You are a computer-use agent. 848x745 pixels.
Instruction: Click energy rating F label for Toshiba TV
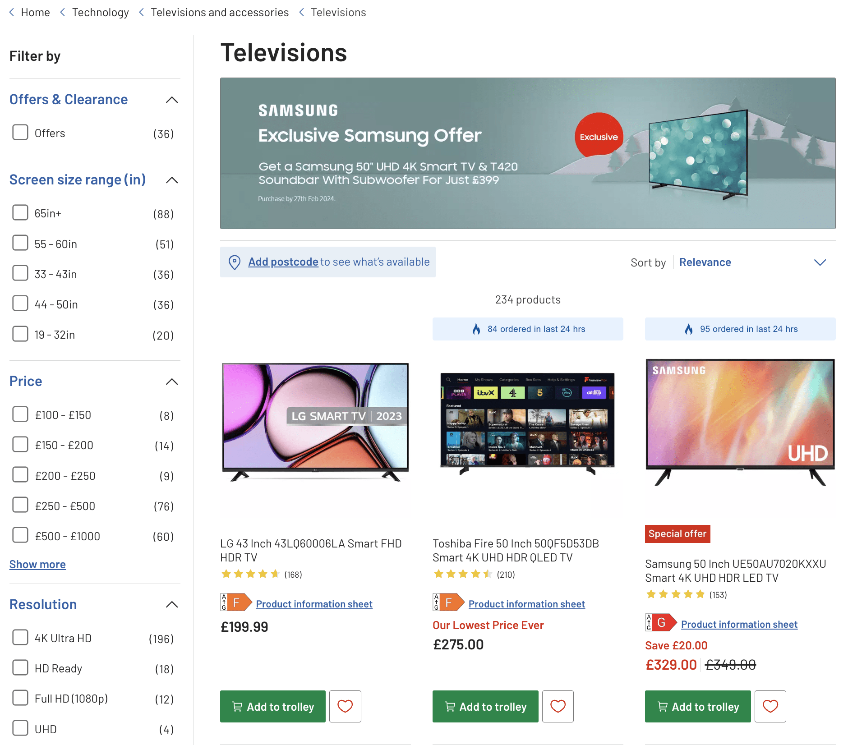pyautogui.click(x=448, y=602)
